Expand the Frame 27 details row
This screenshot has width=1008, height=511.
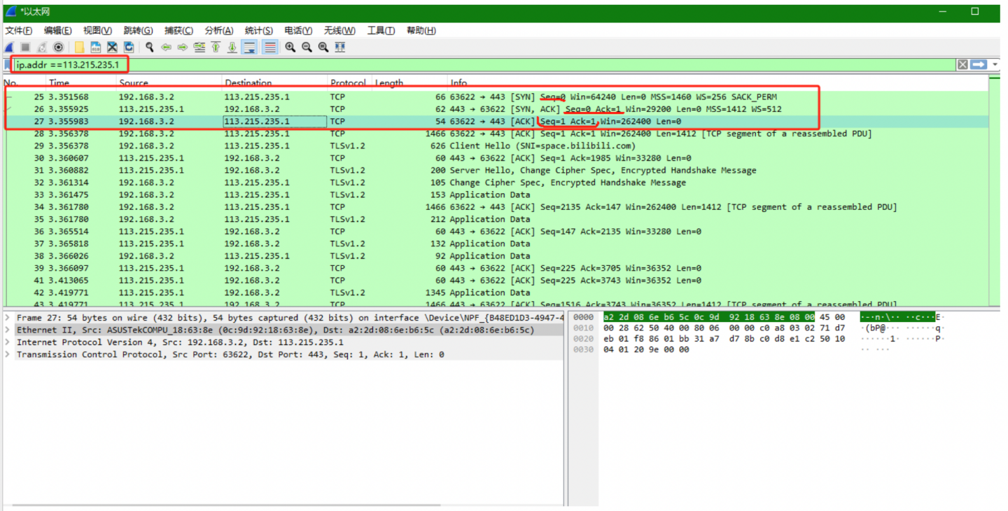tap(8, 318)
